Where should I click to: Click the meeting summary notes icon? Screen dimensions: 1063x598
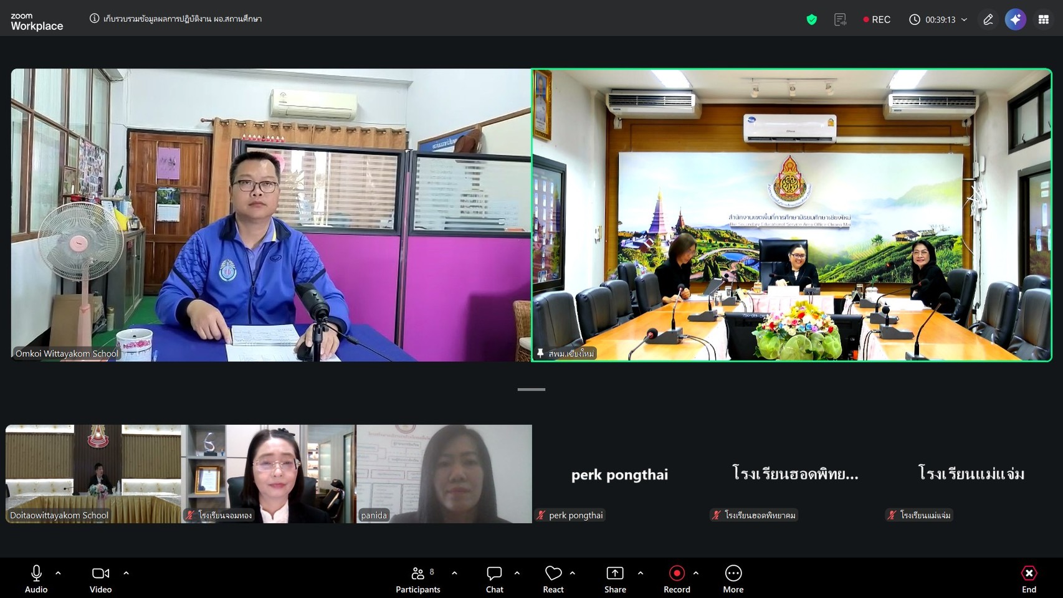tap(840, 19)
